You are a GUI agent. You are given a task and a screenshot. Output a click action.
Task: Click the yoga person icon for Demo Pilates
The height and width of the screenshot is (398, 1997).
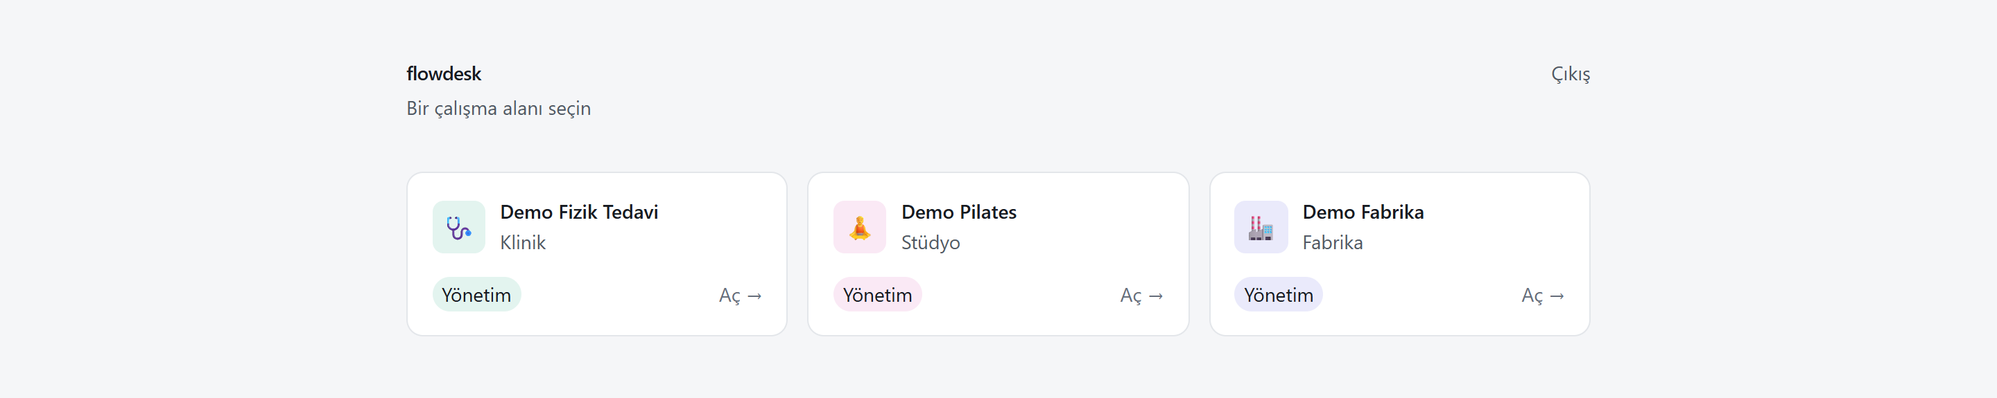pos(859,227)
